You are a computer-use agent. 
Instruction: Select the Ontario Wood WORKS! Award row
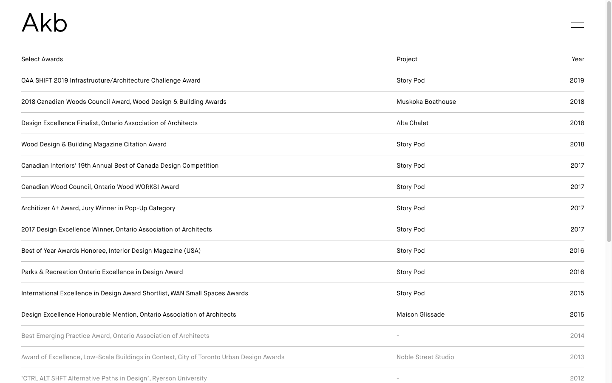[x=100, y=187]
